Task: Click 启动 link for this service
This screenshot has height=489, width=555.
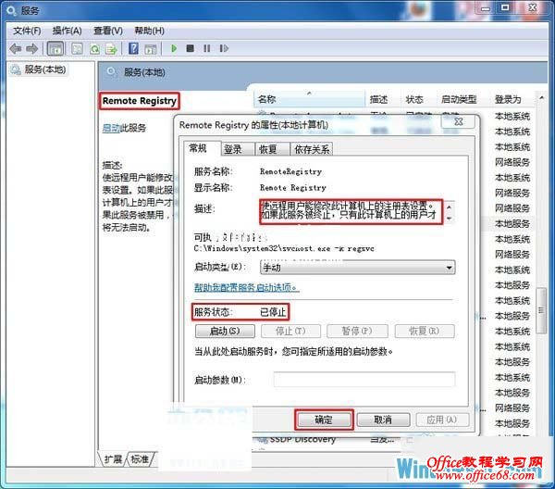Action: [111, 128]
